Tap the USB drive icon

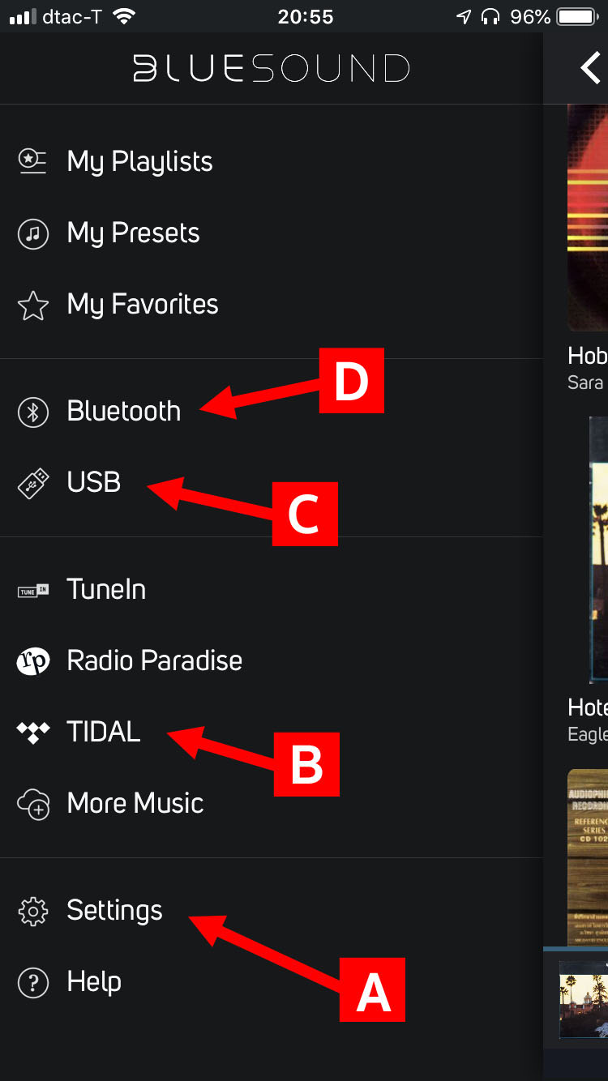33,483
